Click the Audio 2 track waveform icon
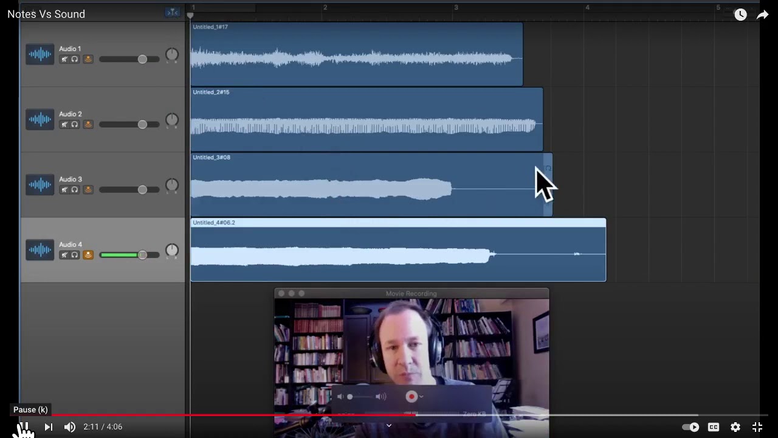778x438 pixels. 40,119
